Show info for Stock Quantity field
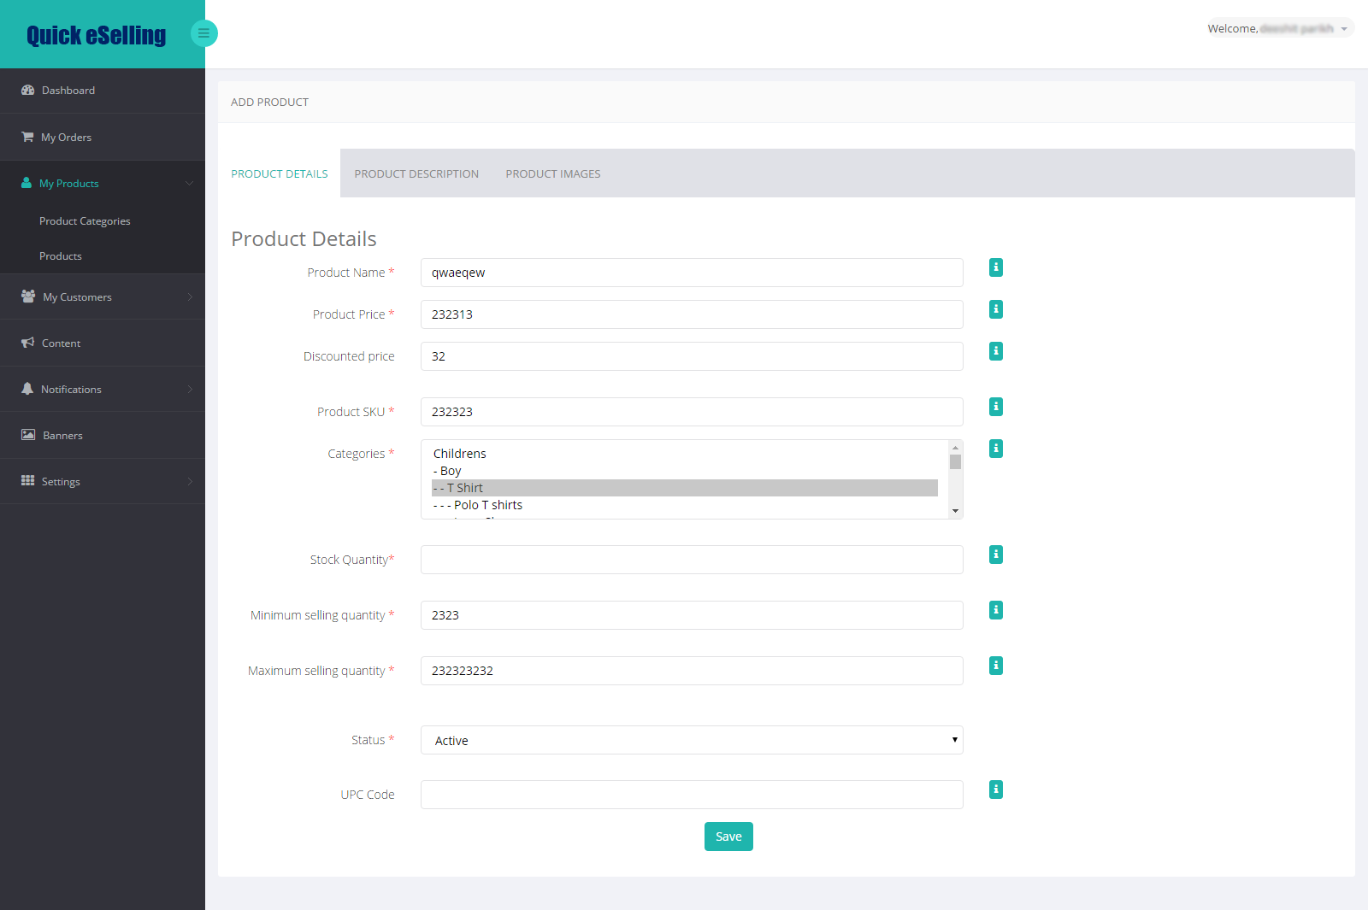 [x=996, y=555]
